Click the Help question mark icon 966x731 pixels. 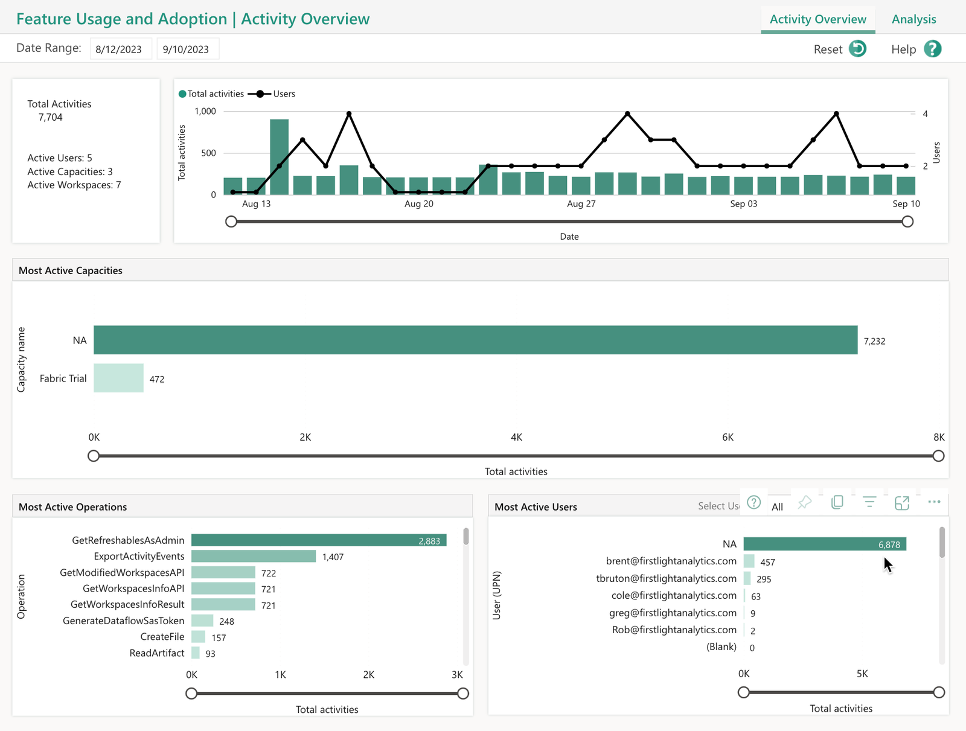click(x=932, y=49)
